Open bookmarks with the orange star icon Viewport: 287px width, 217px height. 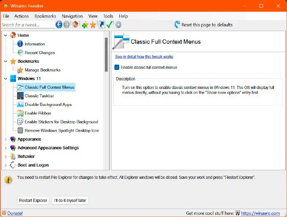tap(93, 25)
